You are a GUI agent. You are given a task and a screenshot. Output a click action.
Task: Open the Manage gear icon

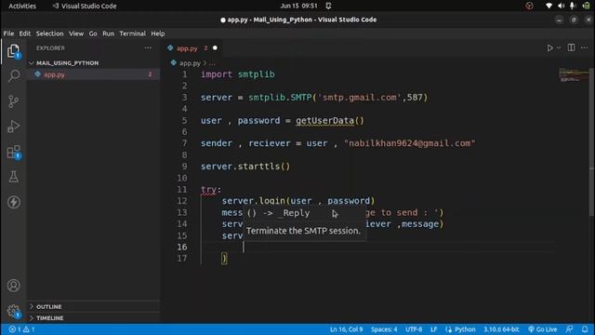14,311
